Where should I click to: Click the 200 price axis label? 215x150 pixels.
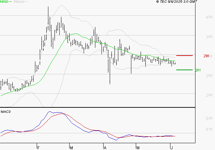click(x=209, y=95)
